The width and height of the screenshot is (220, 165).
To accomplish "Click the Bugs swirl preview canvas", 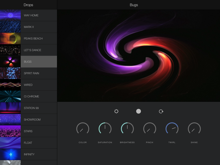I will [x=139, y=56].
